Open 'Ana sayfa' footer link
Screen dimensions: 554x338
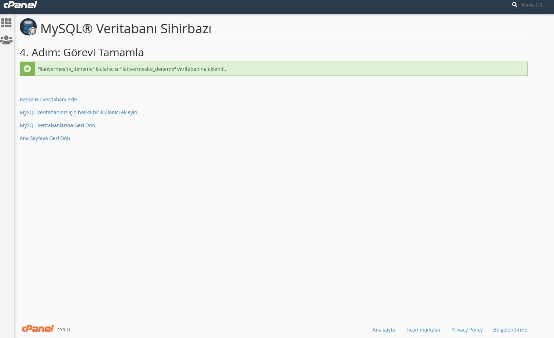point(383,330)
